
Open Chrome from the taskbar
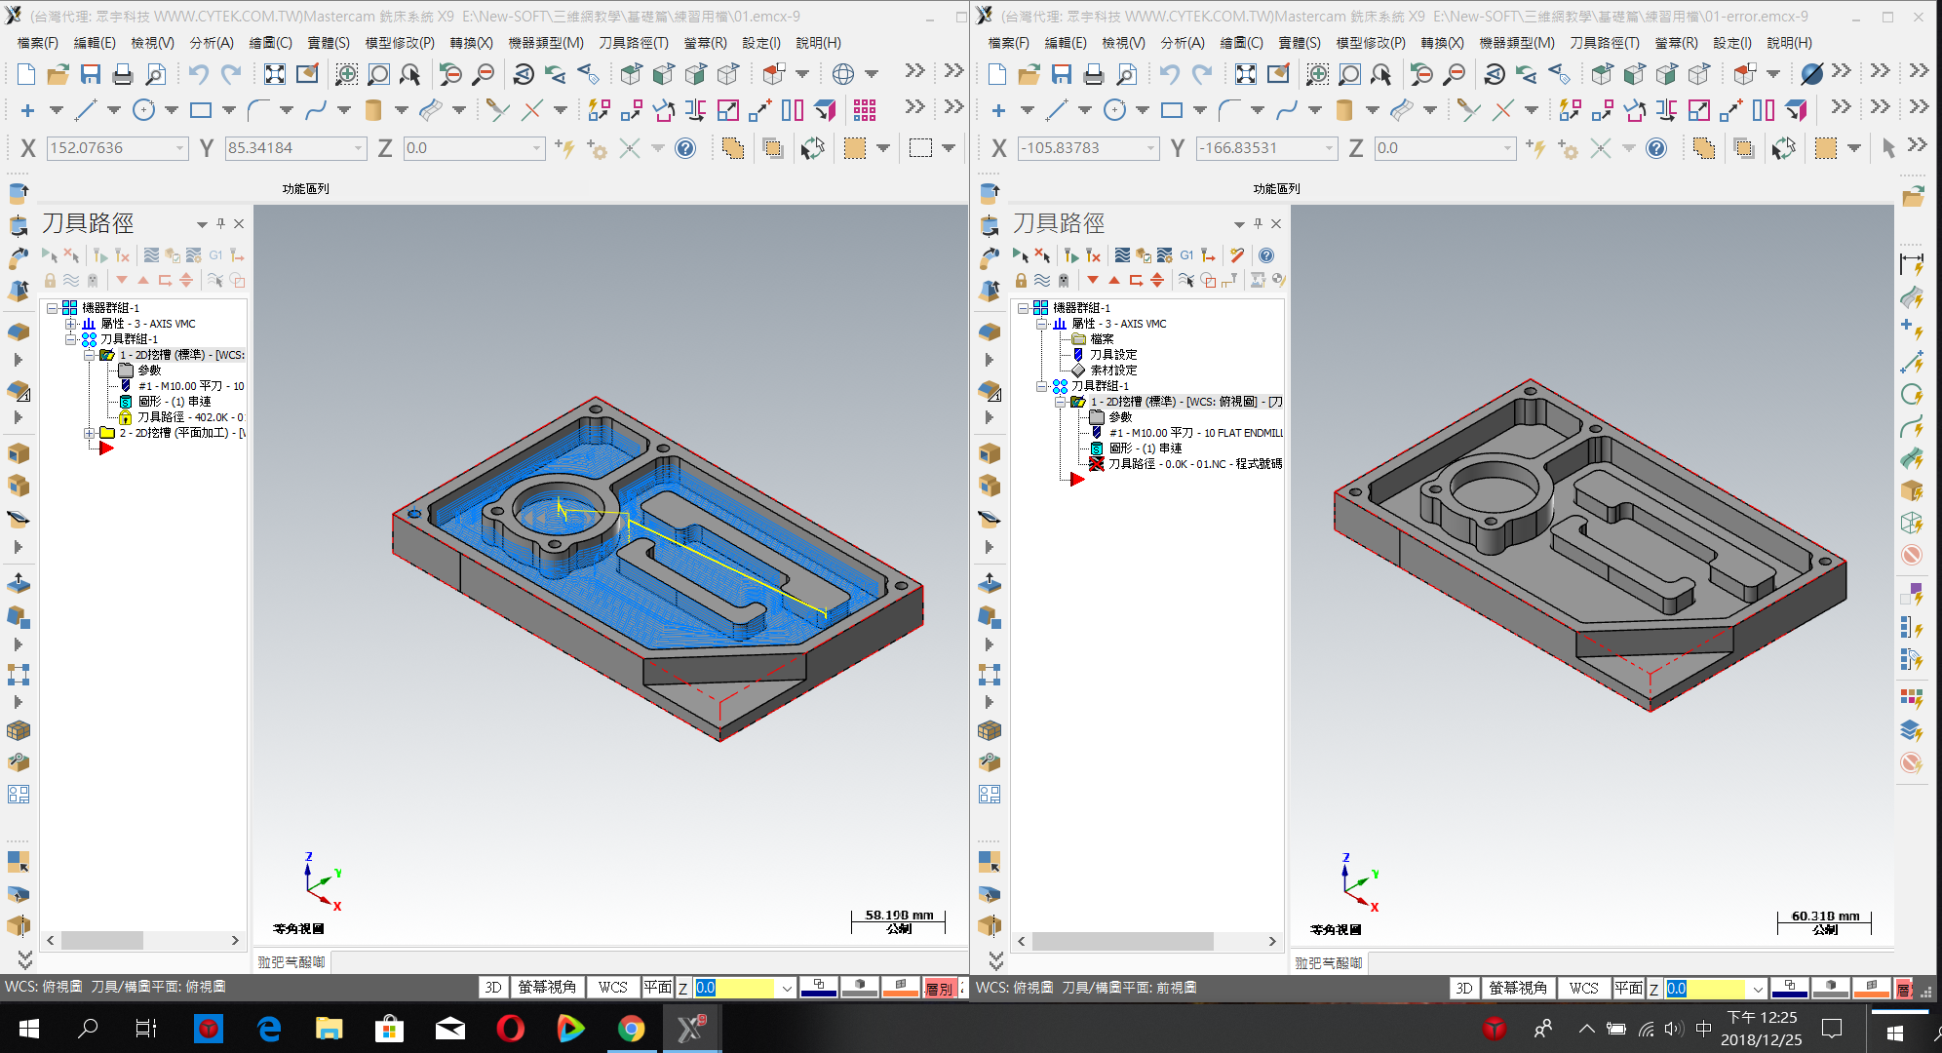point(631,1029)
